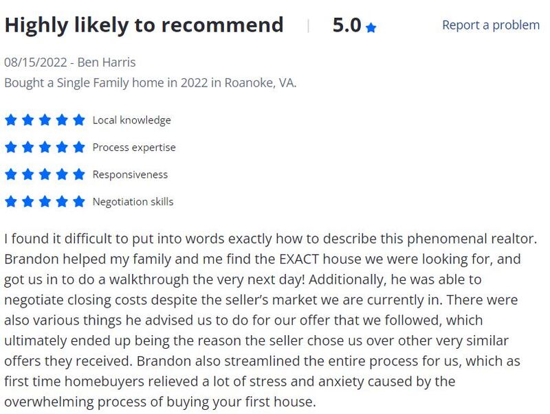
Task: Click the Process expertise label
Action: tap(134, 148)
